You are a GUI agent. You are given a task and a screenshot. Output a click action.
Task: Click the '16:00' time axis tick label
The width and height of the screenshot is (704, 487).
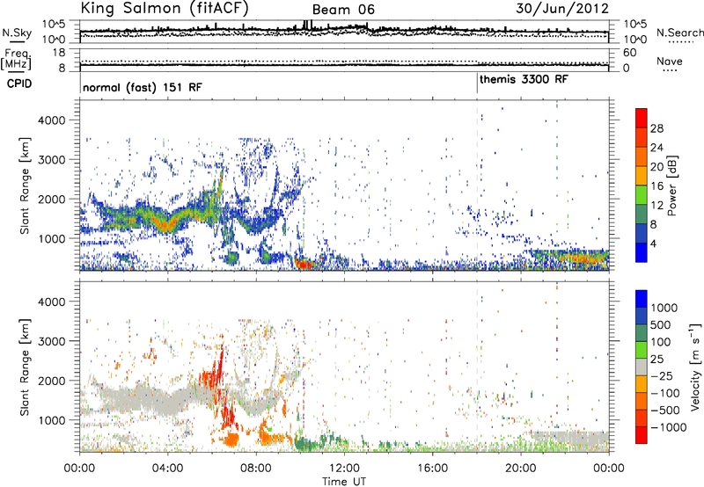432,469
